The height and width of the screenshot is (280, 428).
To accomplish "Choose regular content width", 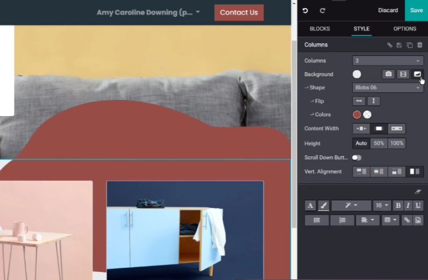I will [379, 129].
